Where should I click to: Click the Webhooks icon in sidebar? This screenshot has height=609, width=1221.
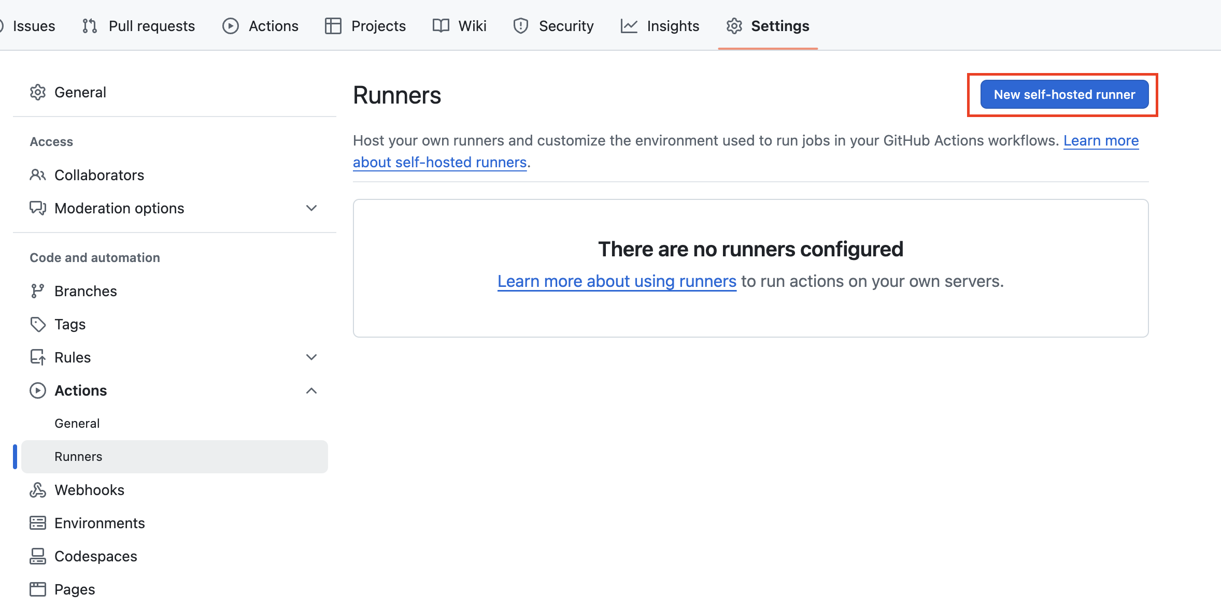coord(37,490)
